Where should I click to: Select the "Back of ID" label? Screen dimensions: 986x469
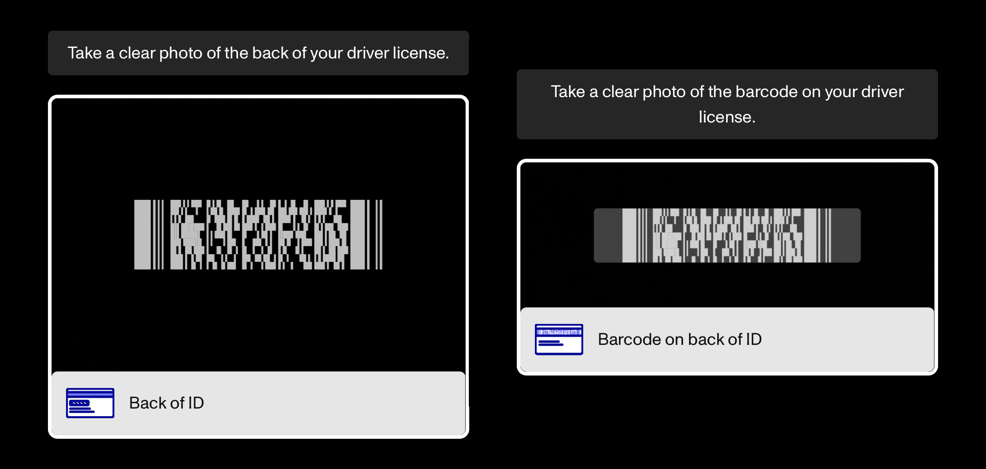(x=166, y=403)
